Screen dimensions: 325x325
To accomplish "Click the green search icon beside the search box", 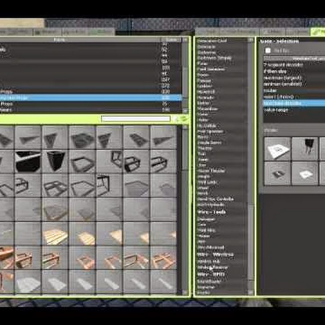I will (181, 119).
